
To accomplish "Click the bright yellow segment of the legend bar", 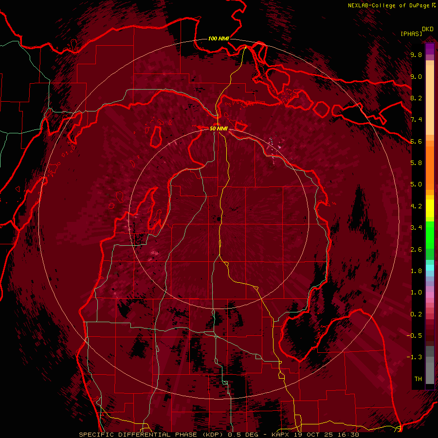I will coord(430,208).
